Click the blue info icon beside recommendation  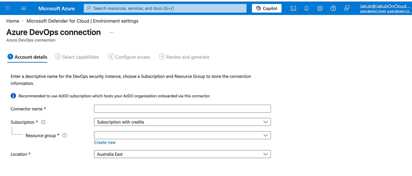point(13,96)
